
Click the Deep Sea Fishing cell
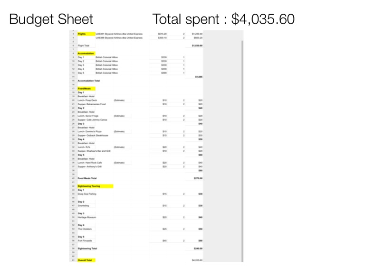point(86,194)
